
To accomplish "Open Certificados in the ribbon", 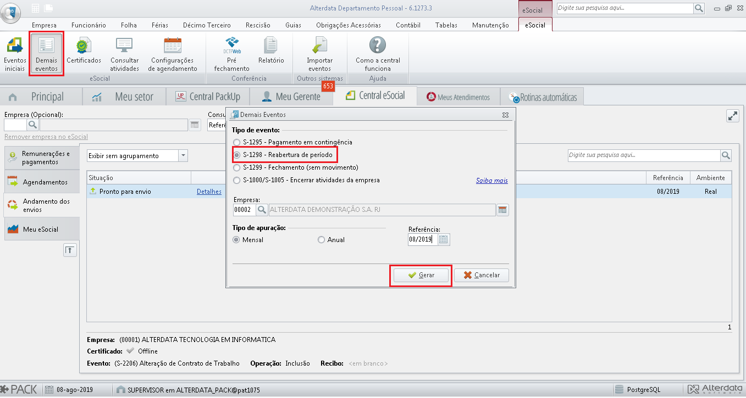I will coord(84,51).
